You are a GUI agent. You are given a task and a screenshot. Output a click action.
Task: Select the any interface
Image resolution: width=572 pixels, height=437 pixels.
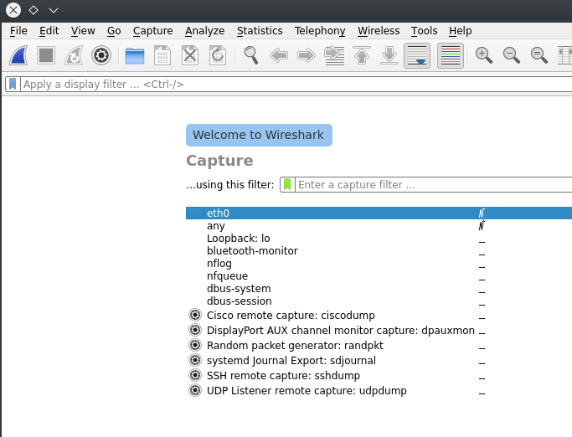[x=379, y=226]
